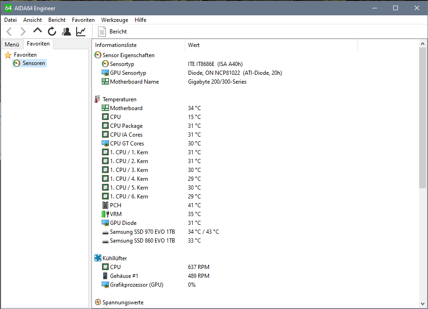
Task: Select the 'ITE IT8686E (ISA A40h)' value
Action: coord(215,64)
